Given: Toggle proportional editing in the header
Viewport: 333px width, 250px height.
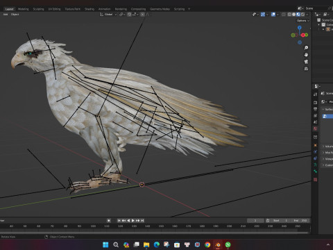Looking at the screenshot, I should pyautogui.click(x=142, y=15).
